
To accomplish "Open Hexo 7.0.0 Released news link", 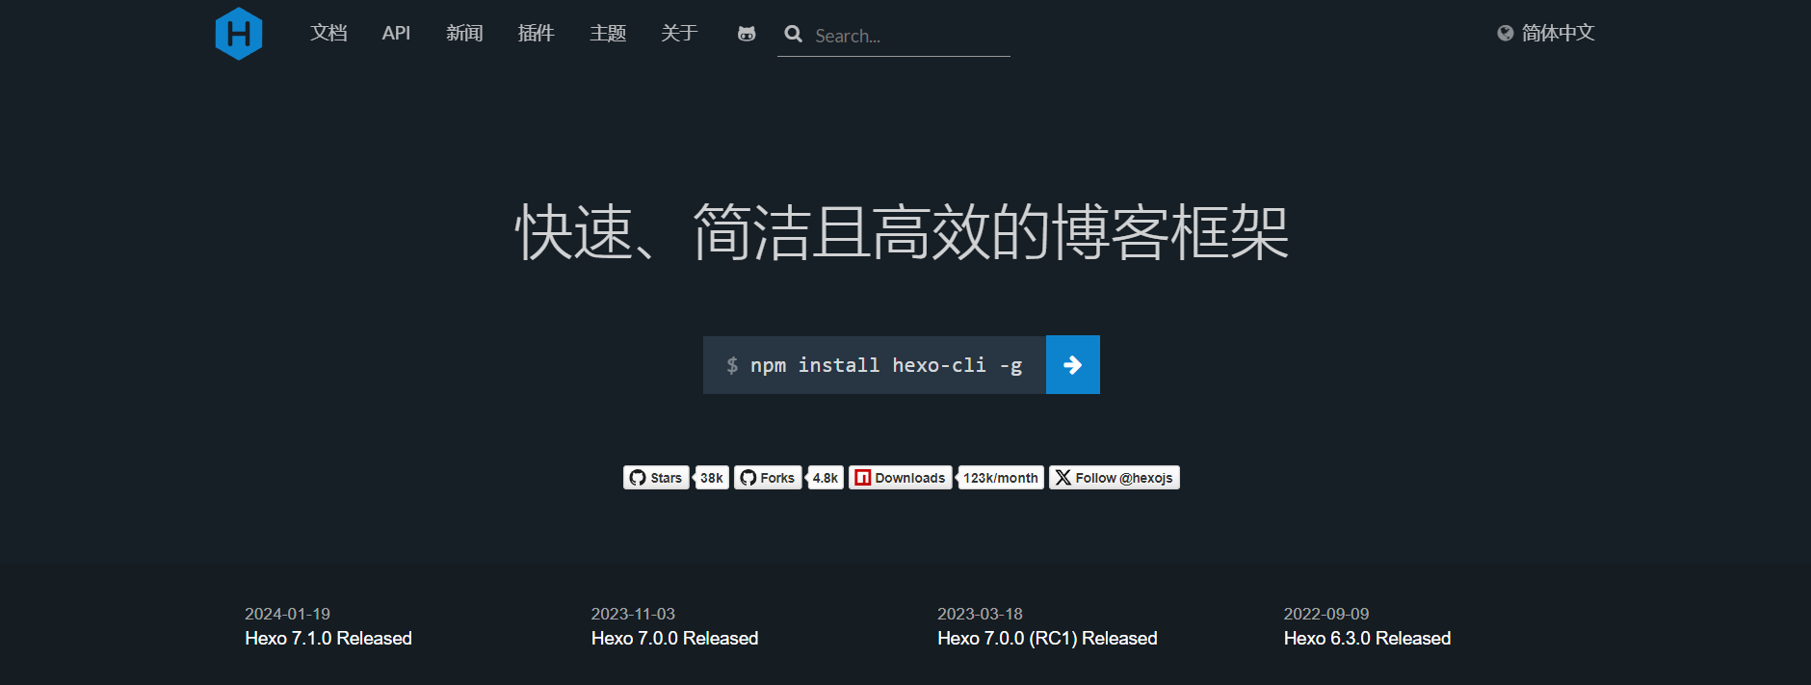I will (674, 639).
